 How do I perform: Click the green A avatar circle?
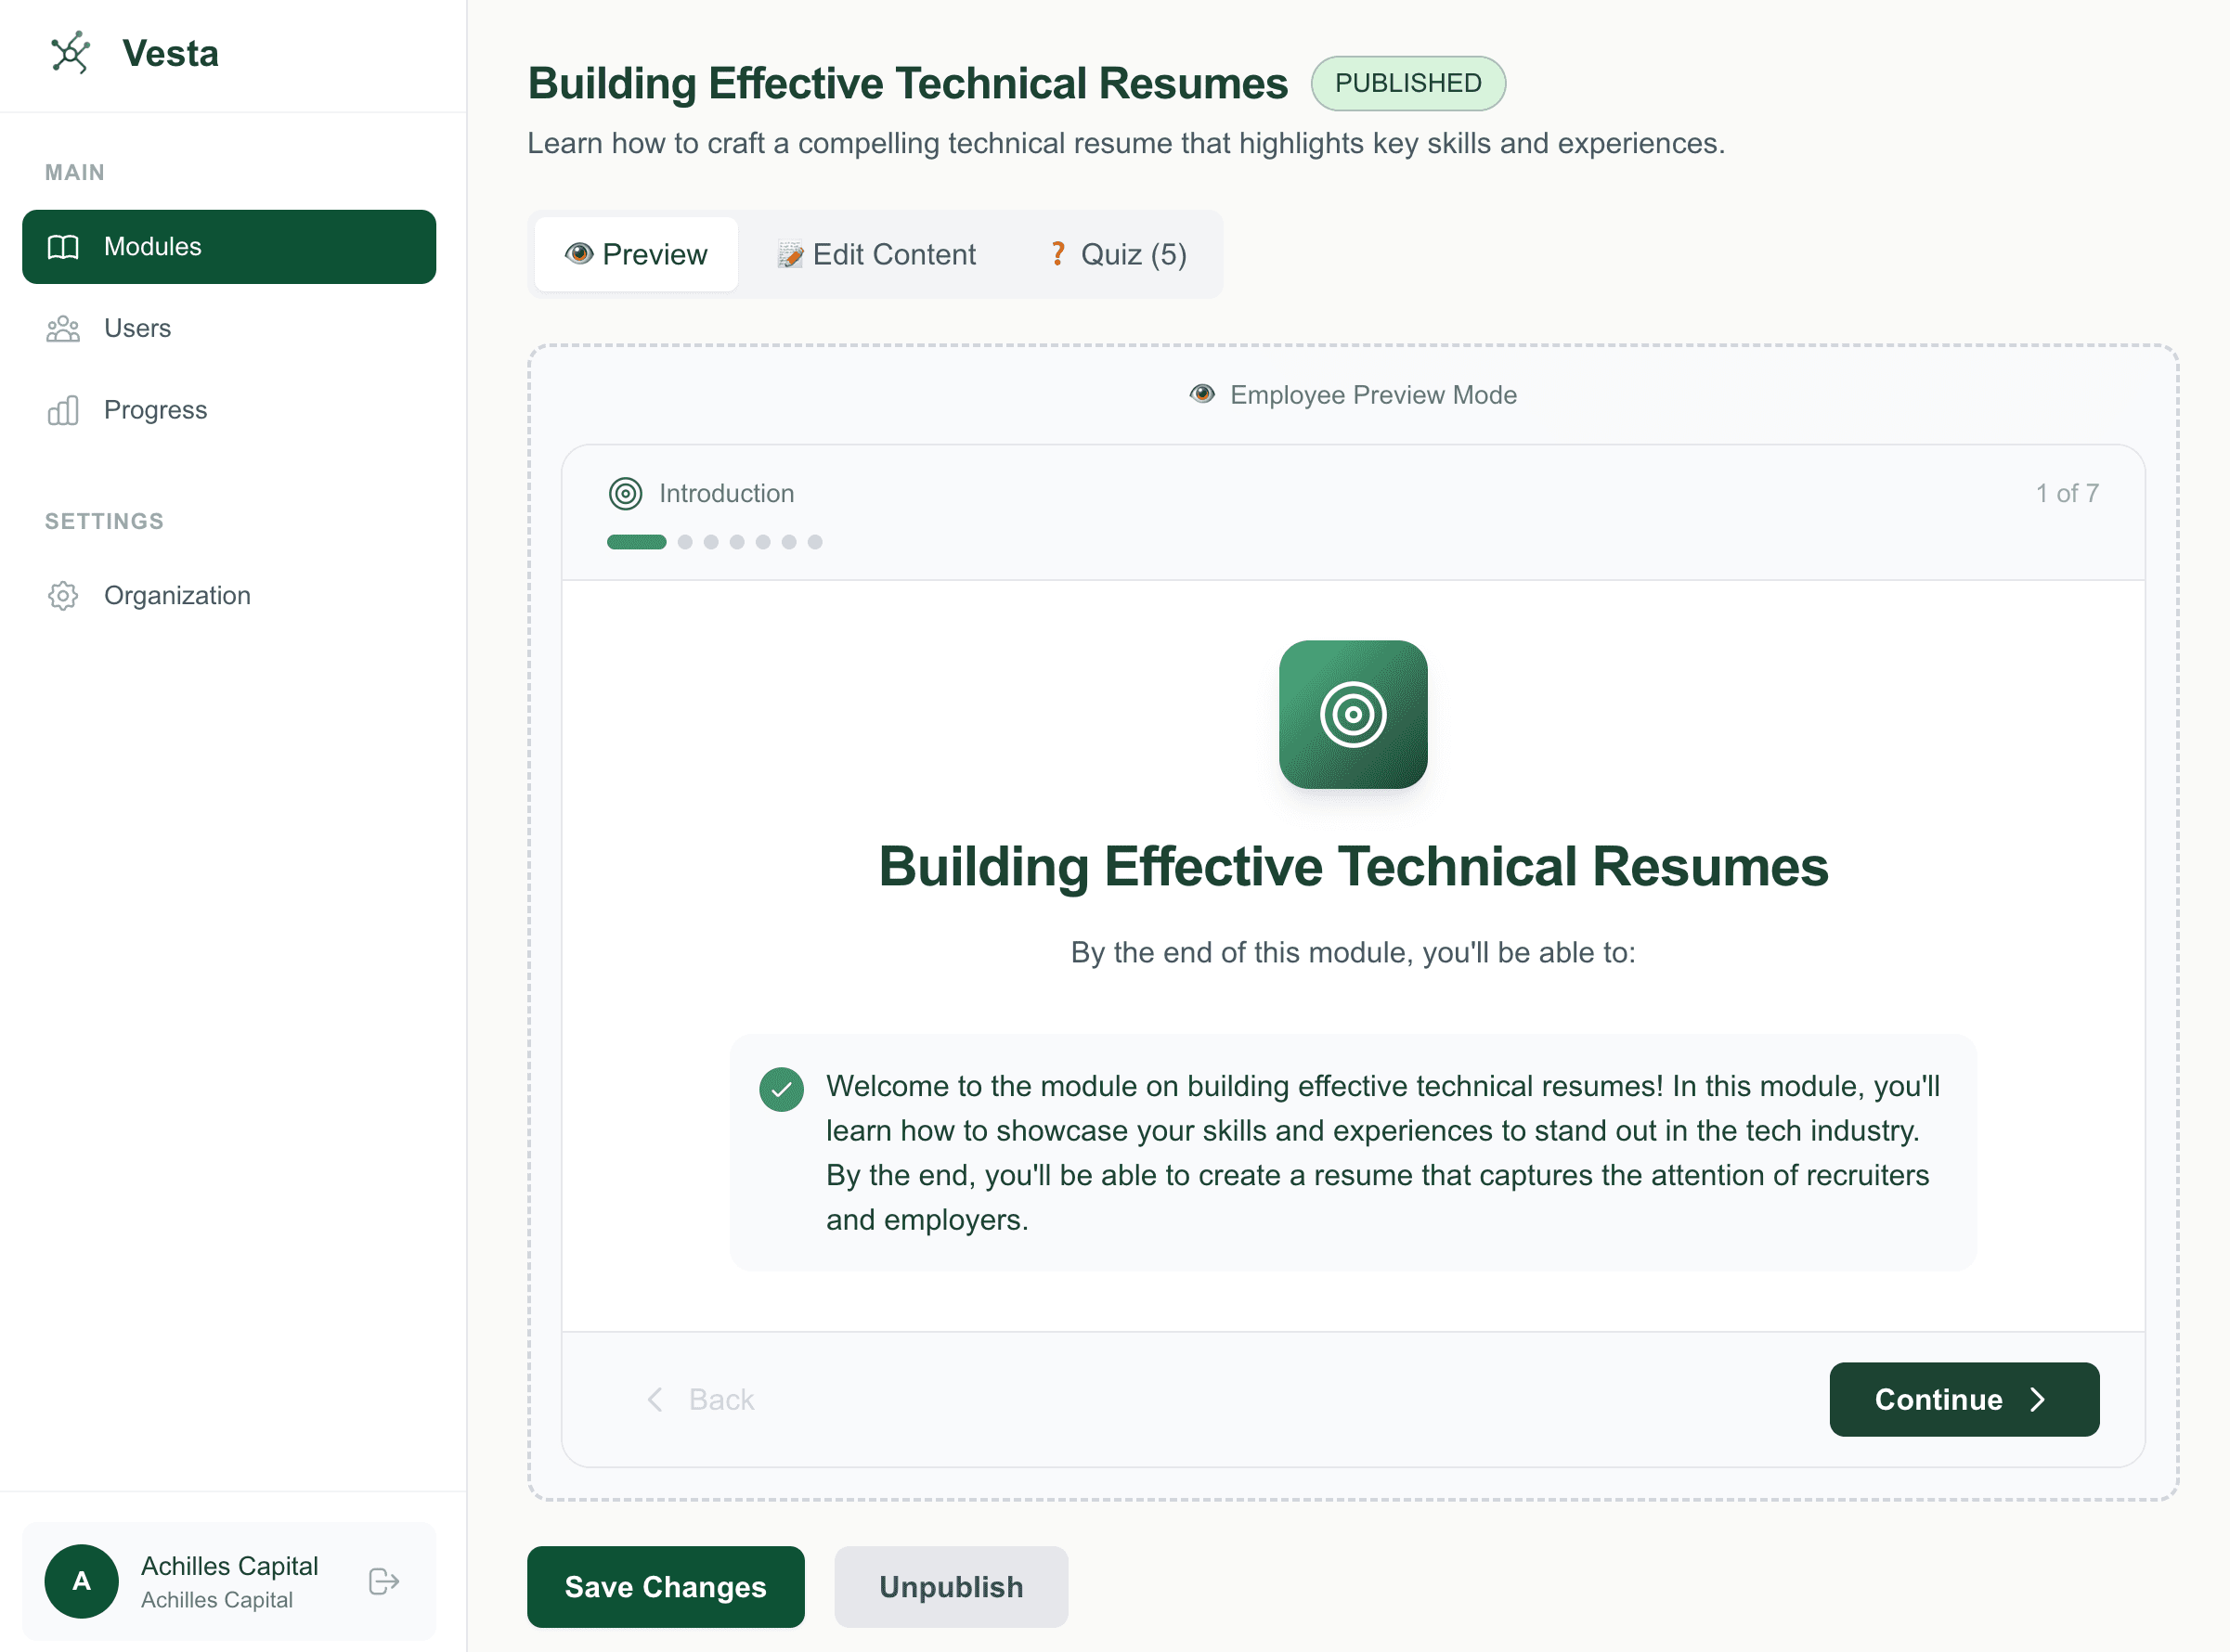pos(82,1582)
